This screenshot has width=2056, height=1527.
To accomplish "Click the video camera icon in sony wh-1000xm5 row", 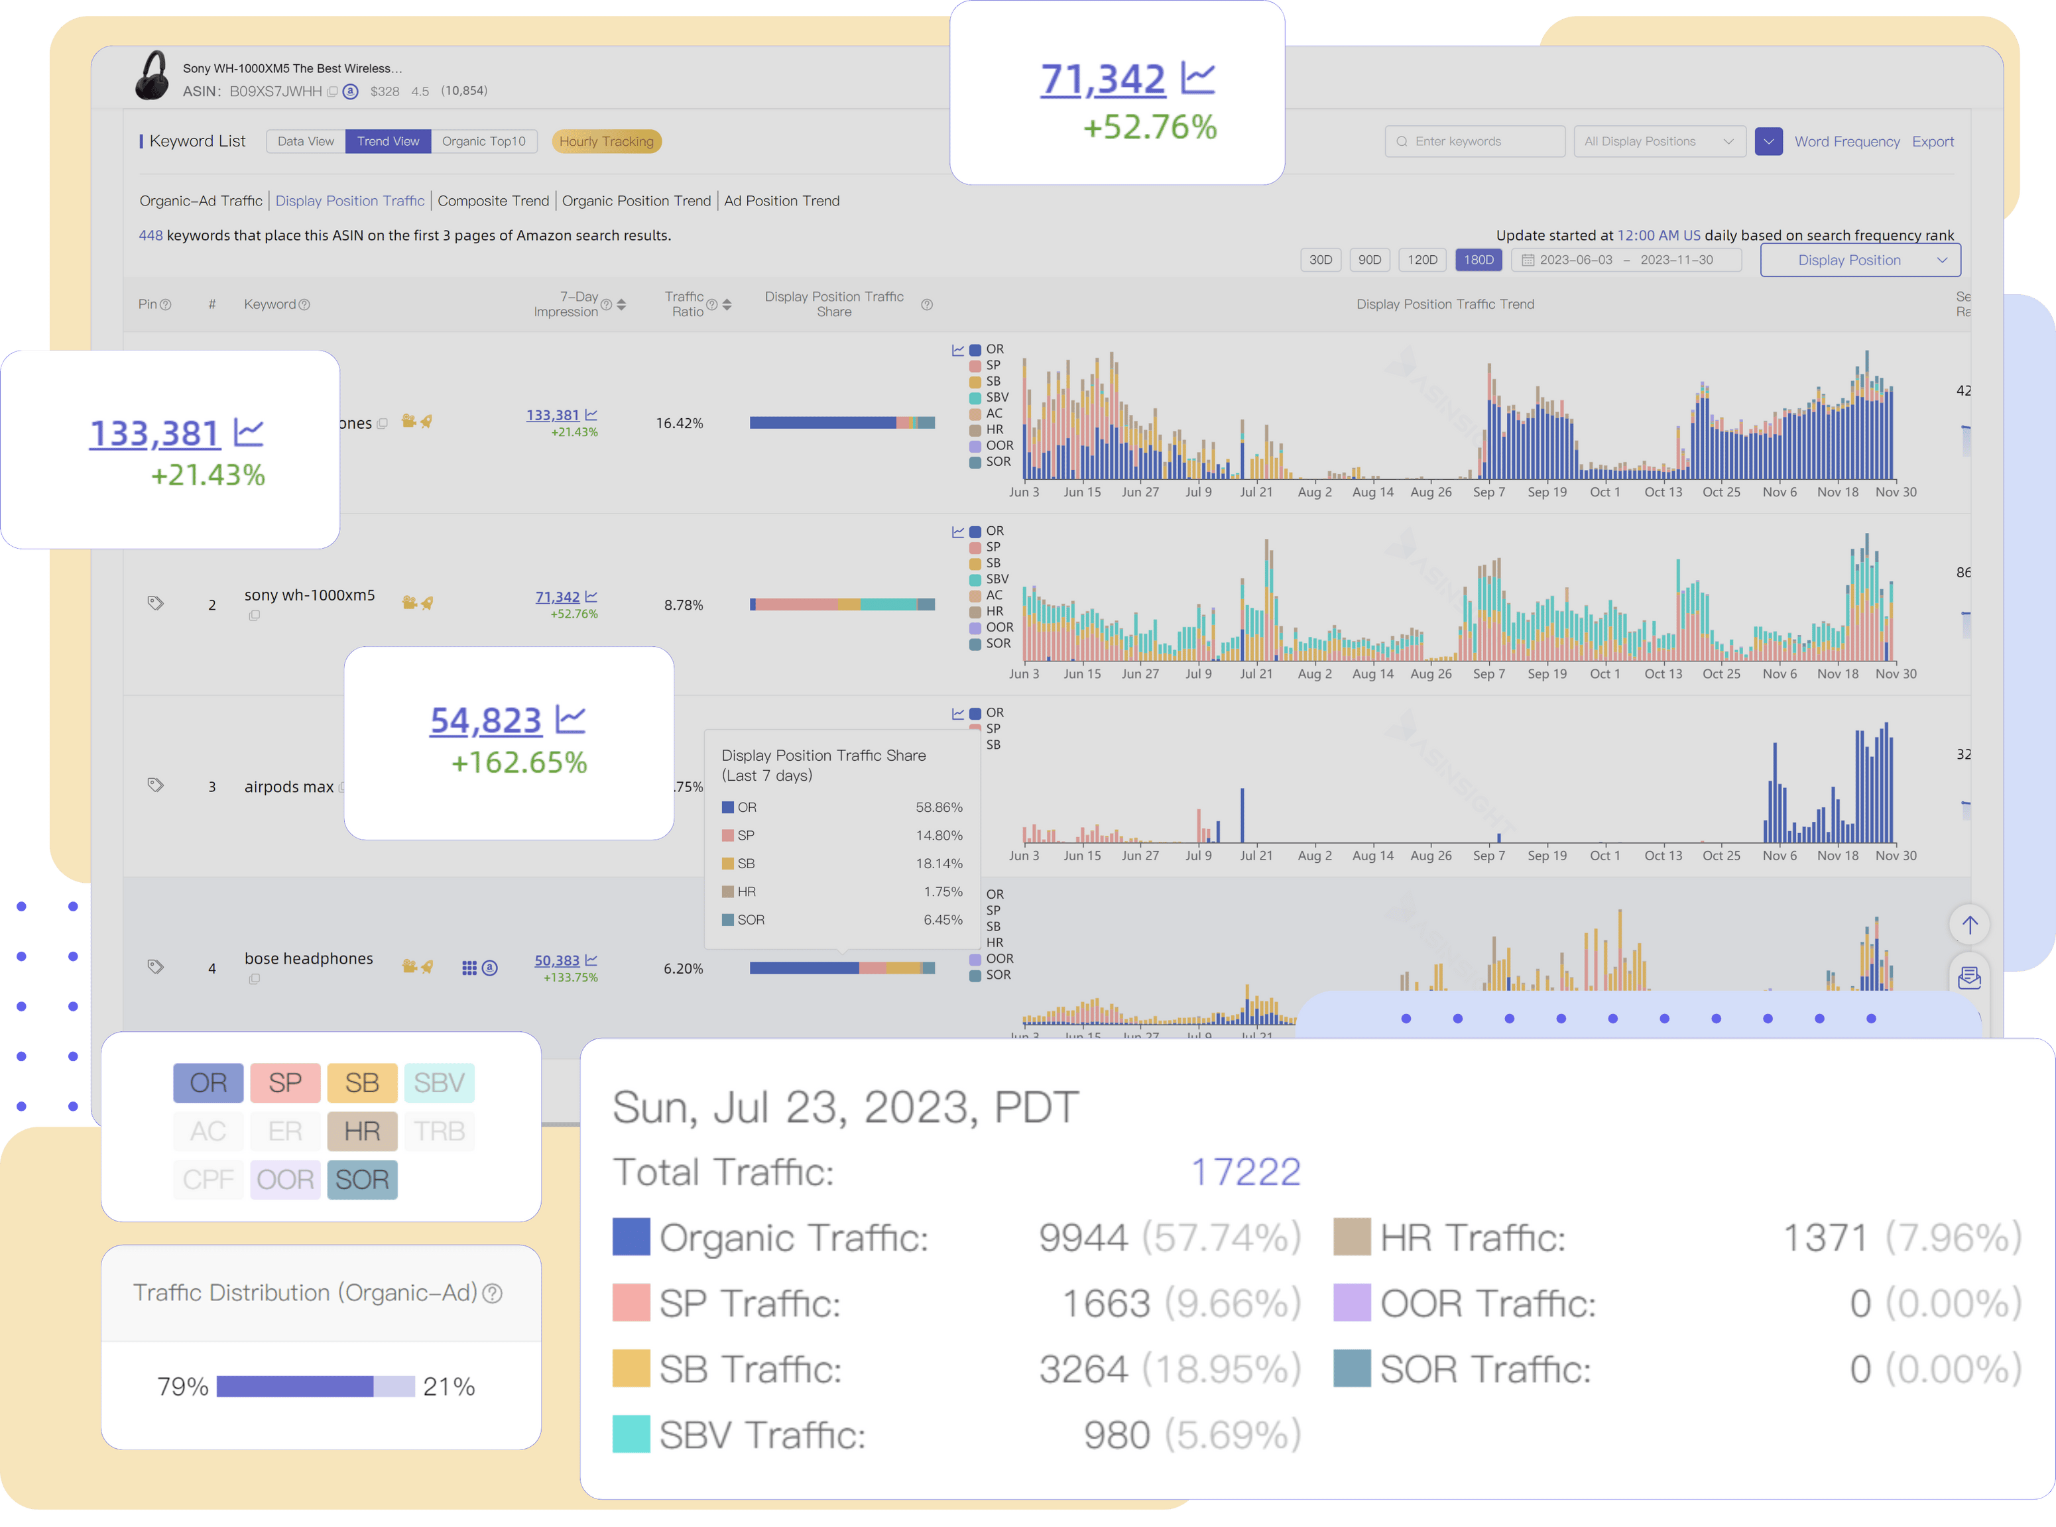I will click(410, 602).
